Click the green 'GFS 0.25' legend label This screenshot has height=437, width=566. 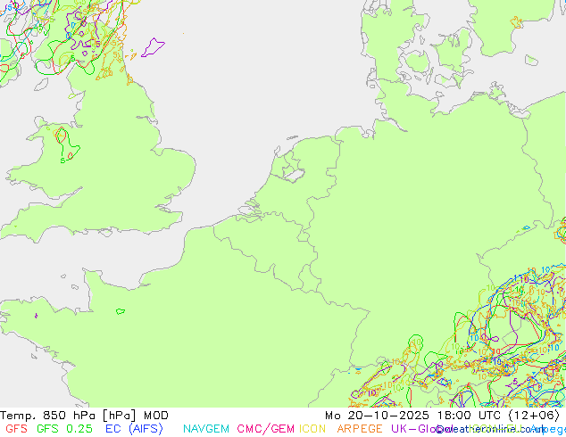click(64, 429)
